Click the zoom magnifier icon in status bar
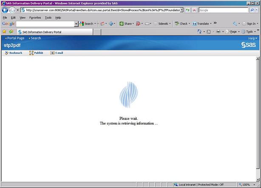 tap(240, 185)
